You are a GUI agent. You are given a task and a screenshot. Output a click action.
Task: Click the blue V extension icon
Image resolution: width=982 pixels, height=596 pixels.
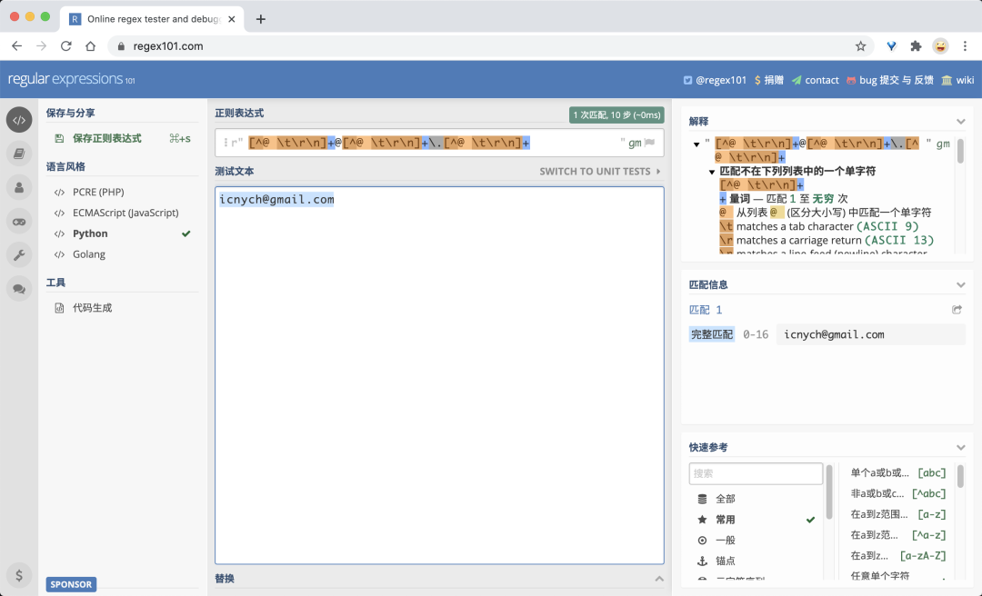coord(891,45)
